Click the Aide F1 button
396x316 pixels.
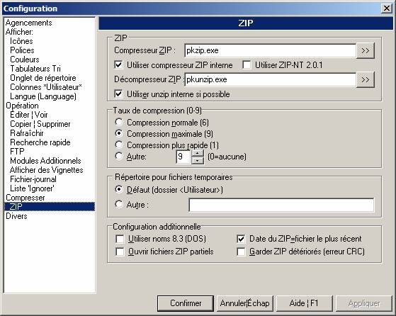304,303
